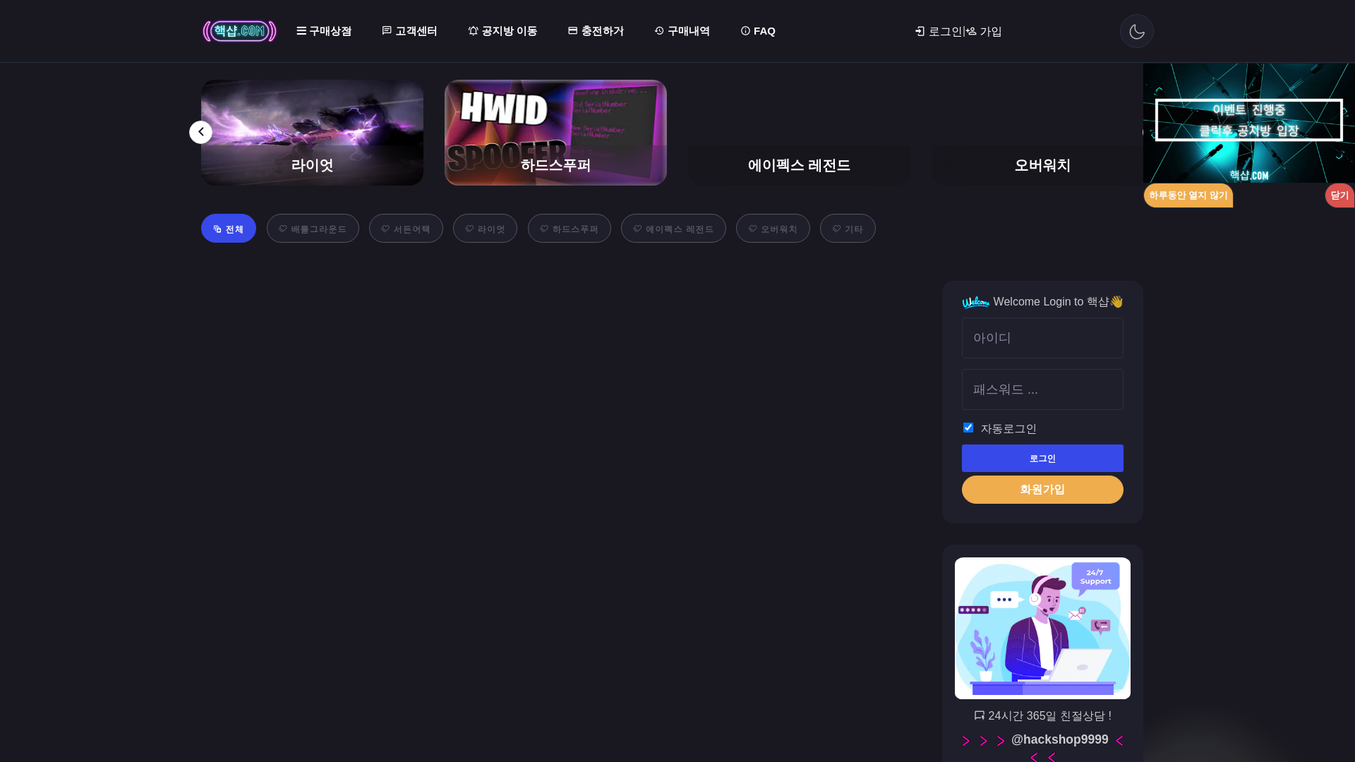Screen dimensions: 1355x762
Task: Close the popup with 닫기 button
Action: pyautogui.click(x=1339, y=195)
